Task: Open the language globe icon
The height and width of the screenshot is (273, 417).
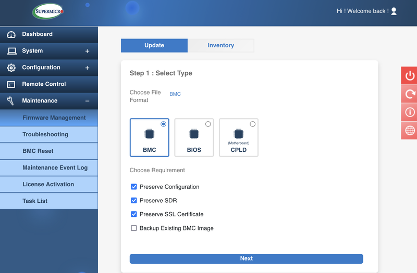Action: point(410,131)
